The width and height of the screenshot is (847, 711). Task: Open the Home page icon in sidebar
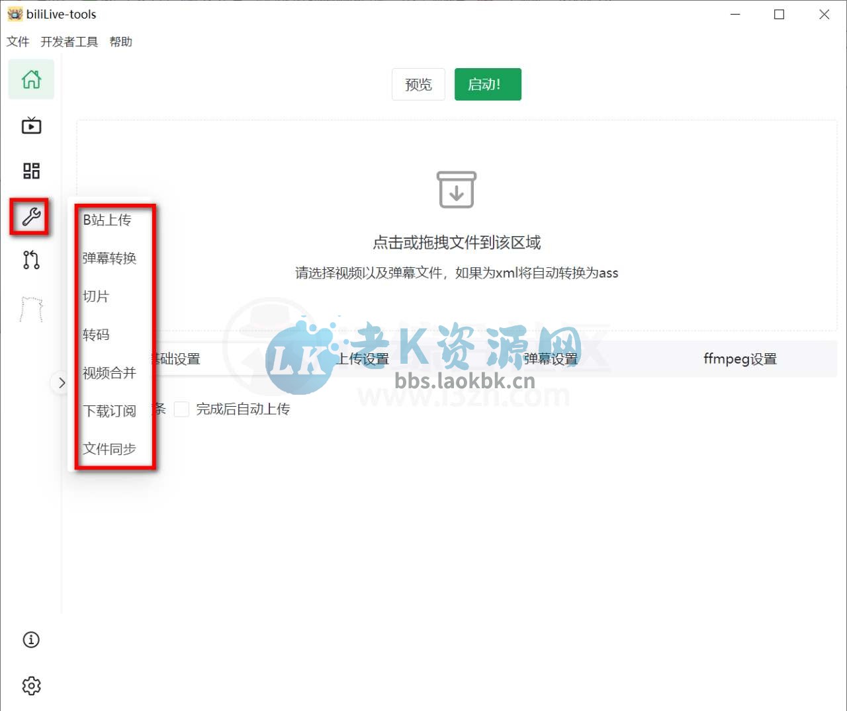(x=31, y=79)
